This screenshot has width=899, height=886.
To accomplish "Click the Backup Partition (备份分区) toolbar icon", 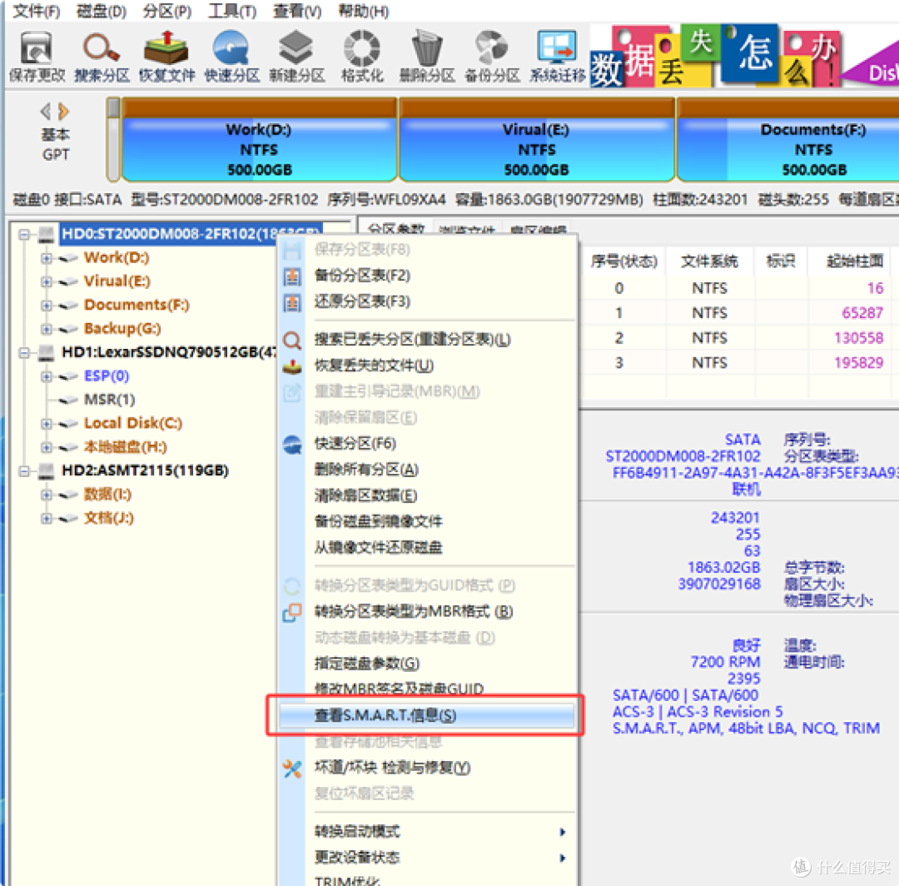I will [492, 56].
